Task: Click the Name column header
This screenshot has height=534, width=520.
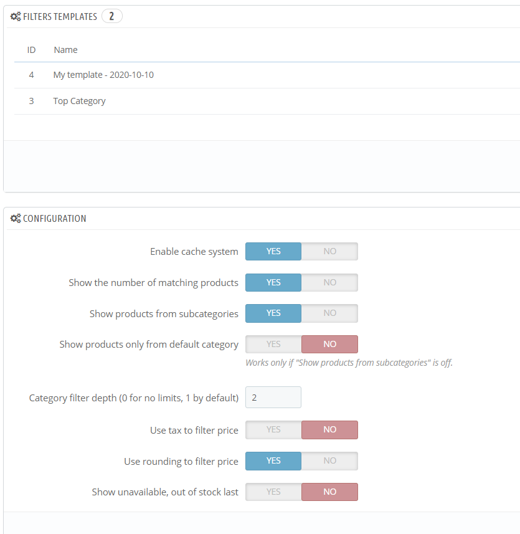Action: (x=65, y=50)
